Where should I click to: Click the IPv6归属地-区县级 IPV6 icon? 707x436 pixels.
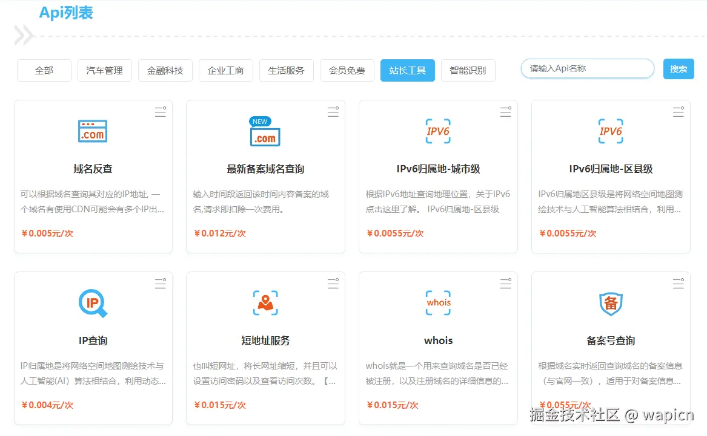[x=611, y=131]
